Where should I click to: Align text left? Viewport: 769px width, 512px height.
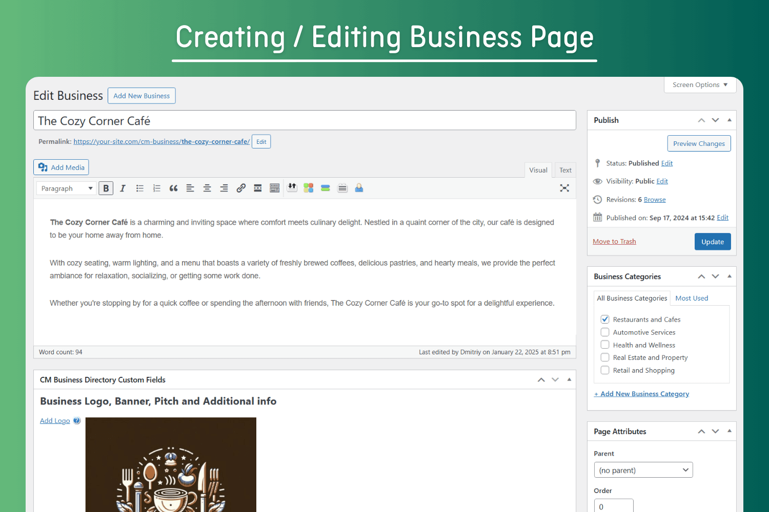click(190, 188)
